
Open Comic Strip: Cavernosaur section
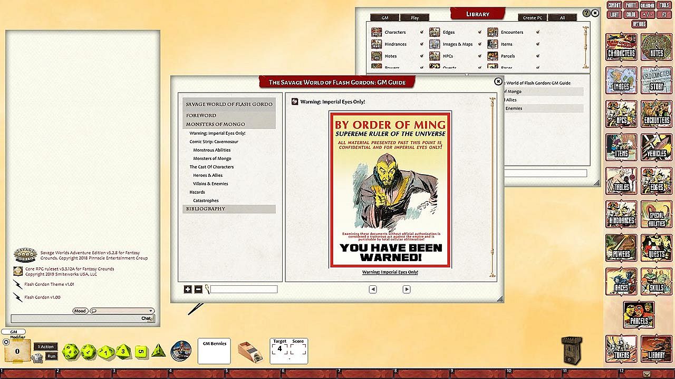coord(214,142)
